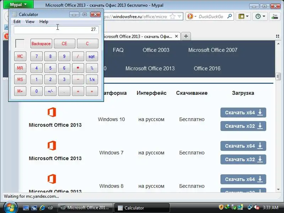This screenshot has width=284, height=213.
Task: Click the digit 8 calculator key
Action: (x=50, y=56)
